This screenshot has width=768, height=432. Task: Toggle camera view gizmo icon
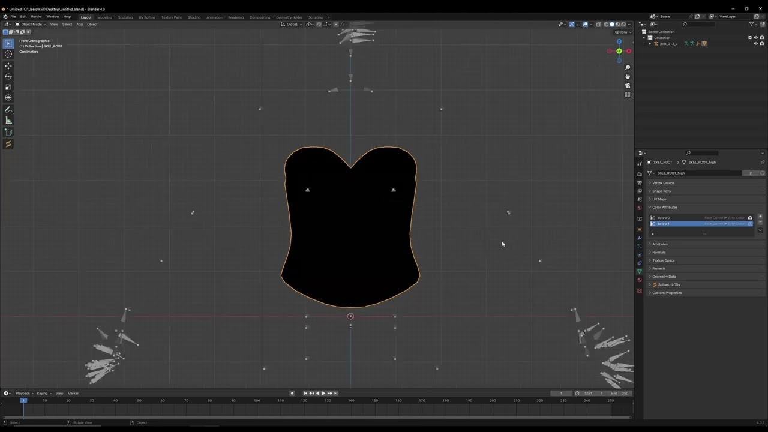click(628, 85)
